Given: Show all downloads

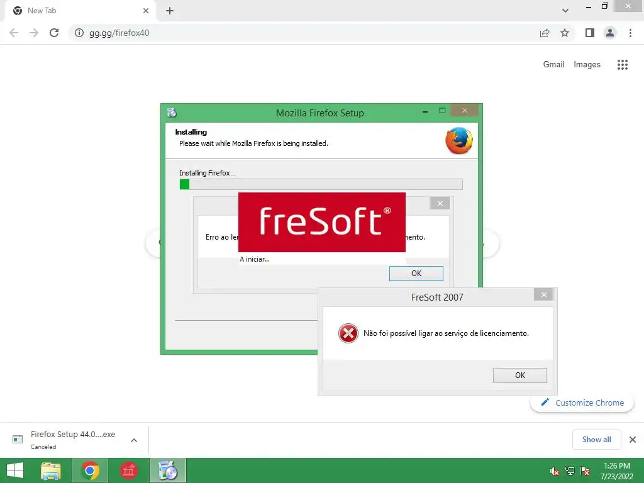Looking at the screenshot, I should (x=596, y=440).
